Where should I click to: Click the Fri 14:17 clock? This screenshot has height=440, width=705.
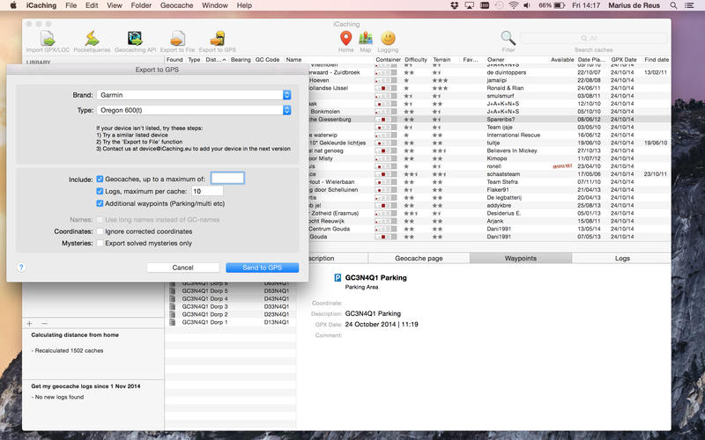[586, 5]
